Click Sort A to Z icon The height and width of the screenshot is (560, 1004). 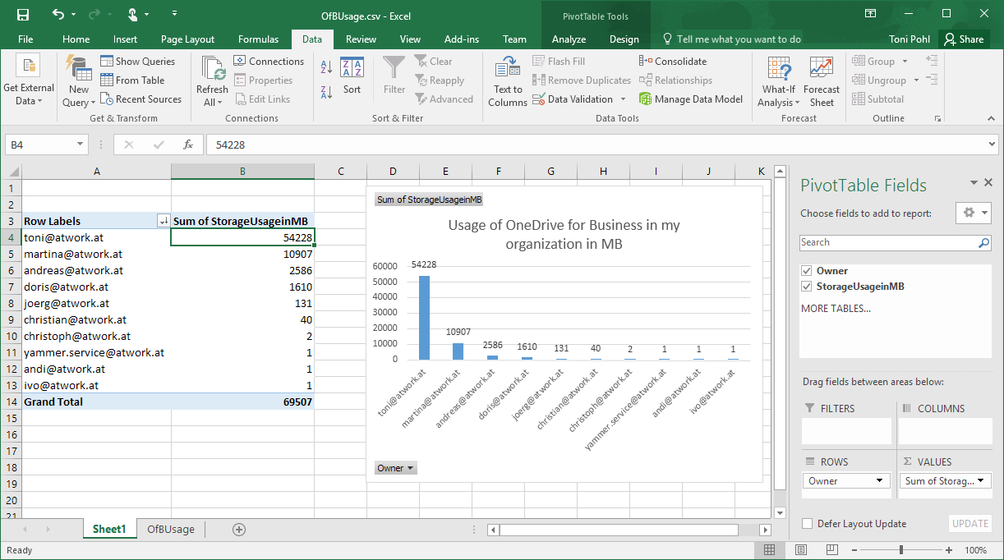coord(326,68)
